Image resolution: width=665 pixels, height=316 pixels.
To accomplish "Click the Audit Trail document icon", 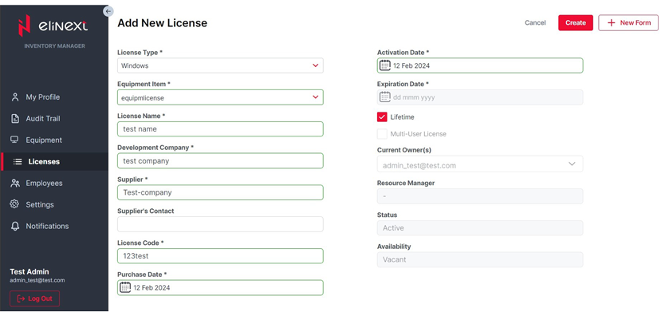I will click(x=15, y=119).
